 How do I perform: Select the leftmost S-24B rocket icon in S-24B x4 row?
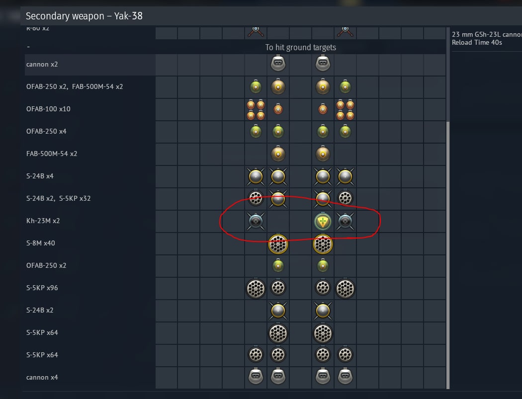[256, 177]
